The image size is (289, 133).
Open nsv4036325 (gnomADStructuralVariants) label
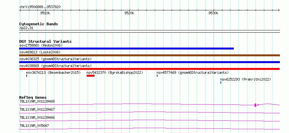(x=56, y=59)
